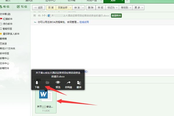
Task: Open the dropdown arrow beside 回复全部
Action: click(x=71, y=8)
